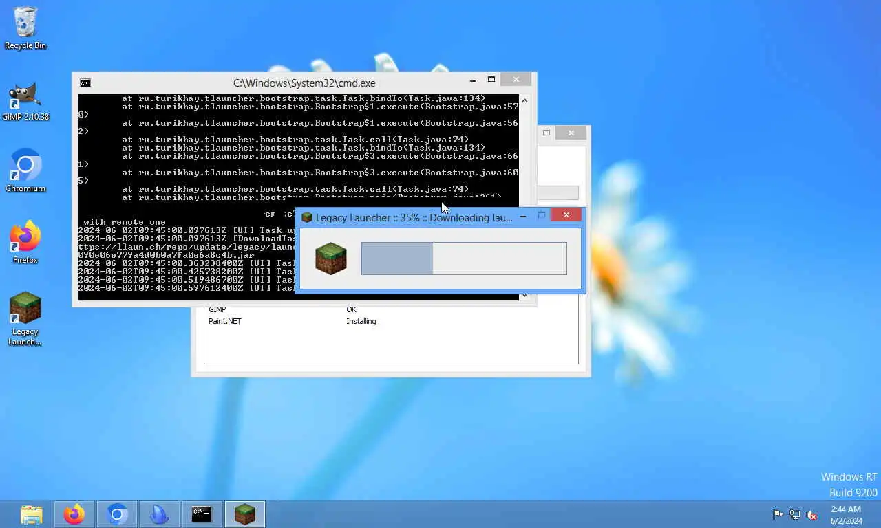Close the background installer window

[571, 133]
